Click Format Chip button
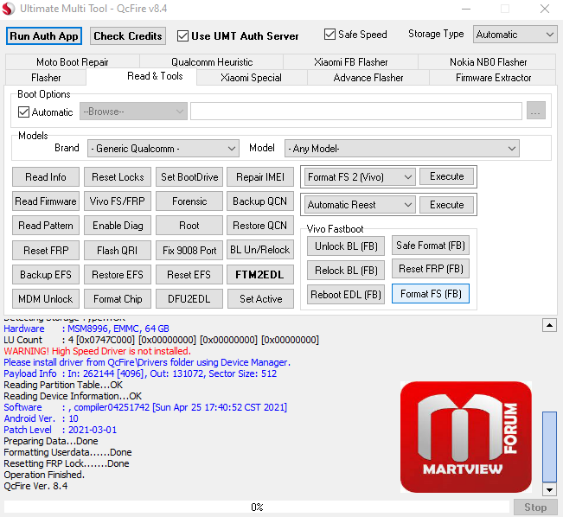Screen dimensions: 563x517 (x=118, y=299)
